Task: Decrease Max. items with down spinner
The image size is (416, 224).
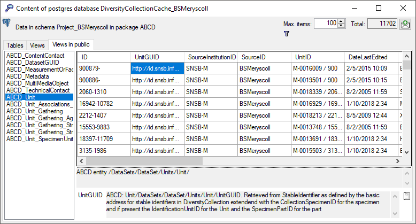Action: coord(342,26)
